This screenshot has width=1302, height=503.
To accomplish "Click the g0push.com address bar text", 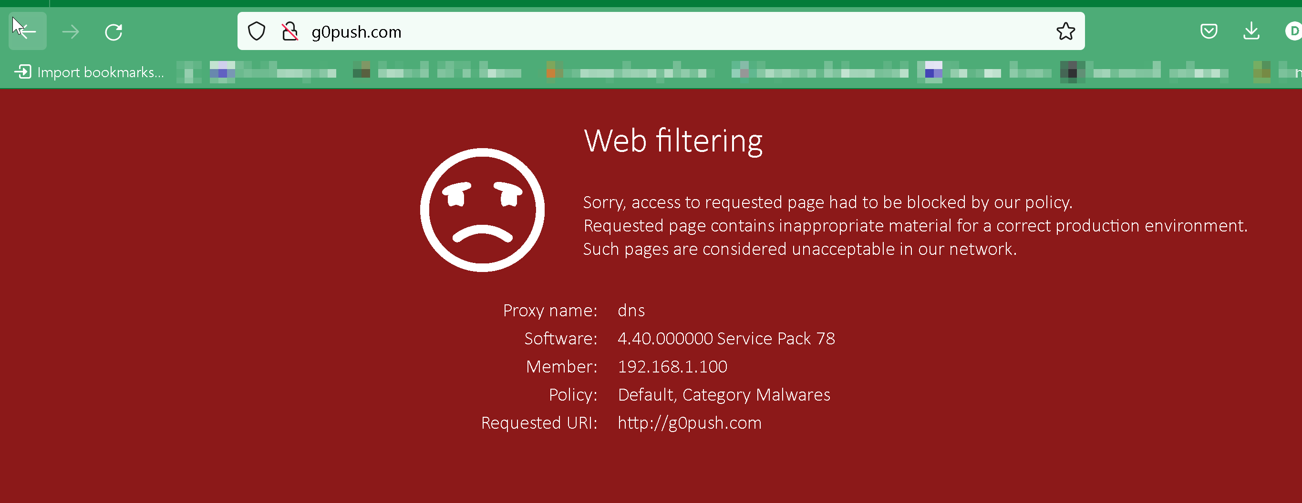I will 356,32.
